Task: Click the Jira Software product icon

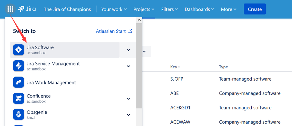Action: click(x=18, y=50)
